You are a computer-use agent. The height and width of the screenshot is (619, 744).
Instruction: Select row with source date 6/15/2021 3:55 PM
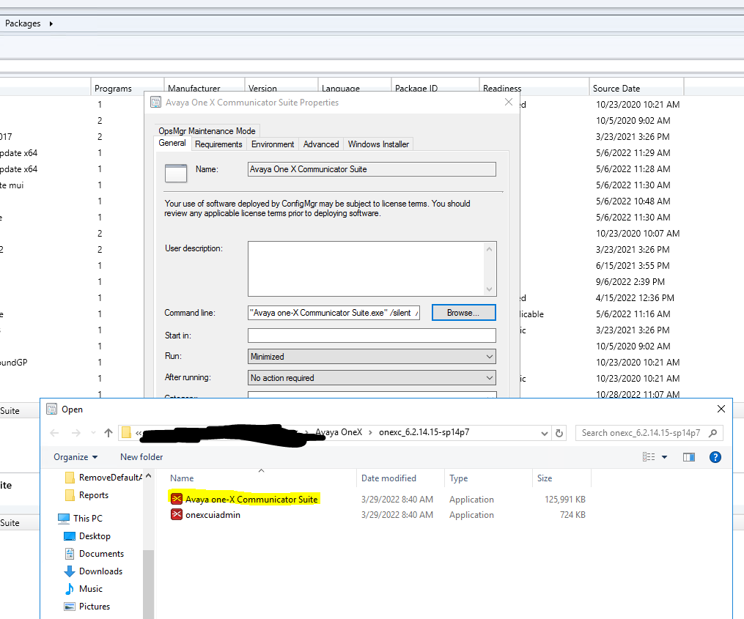pos(633,266)
